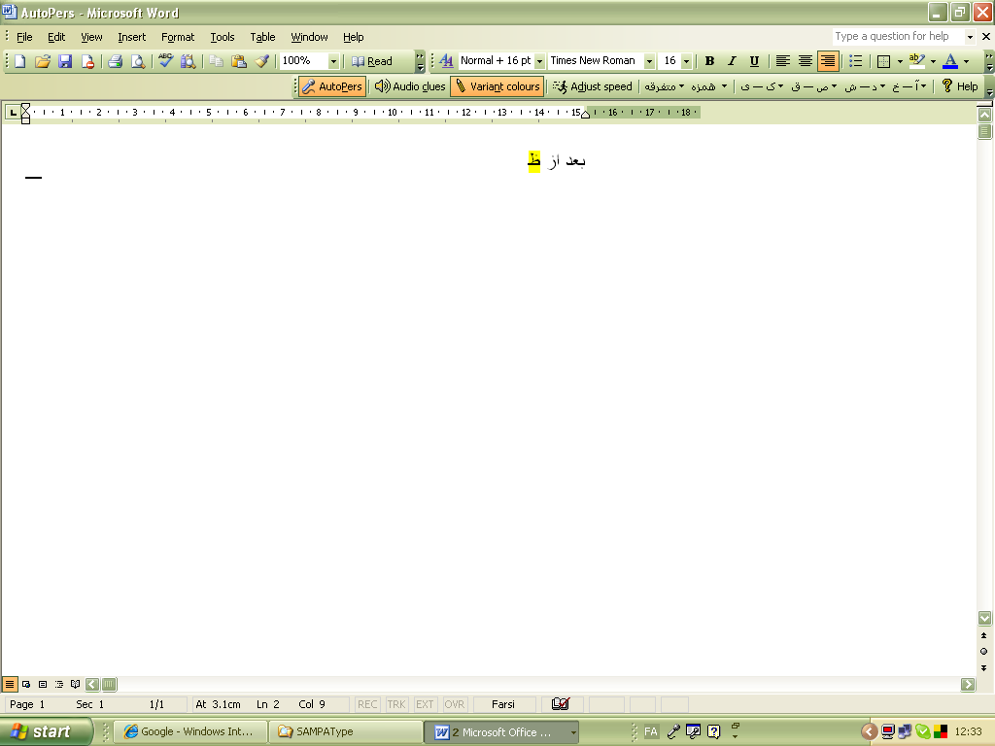Run the Spelling and Grammar check
Image resolution: width=995 pixels, height=746 pixels.
165,61
